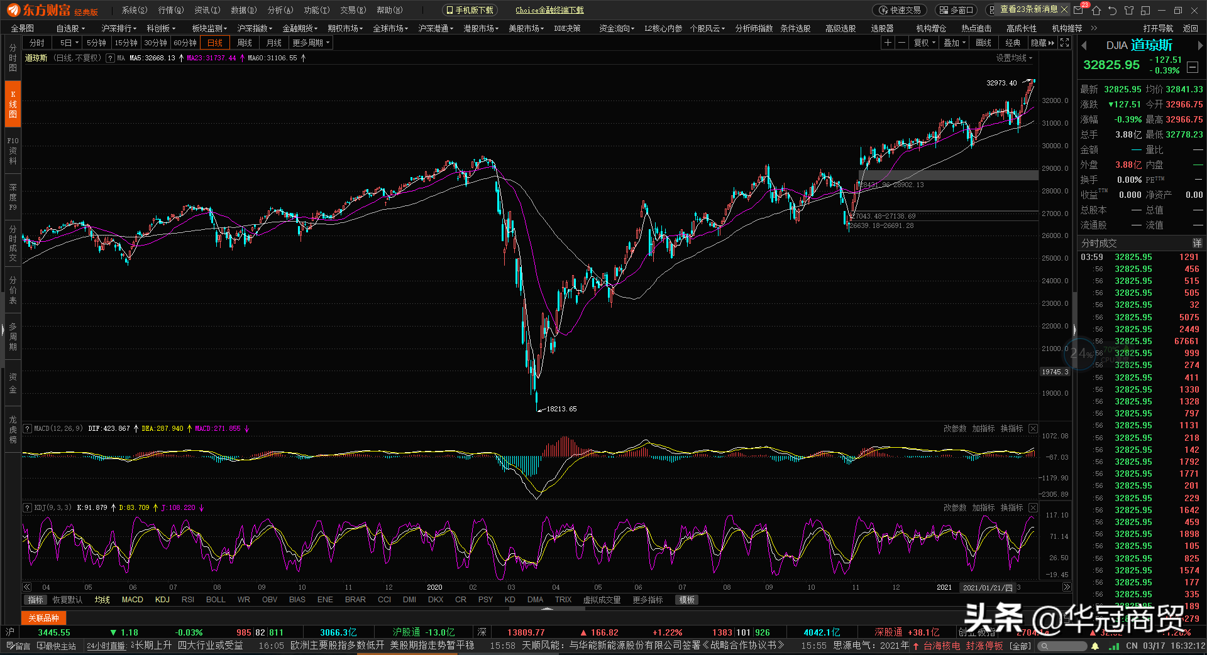
Task: Click the chart bottom panel splitter handle
Action: (547, 609)
